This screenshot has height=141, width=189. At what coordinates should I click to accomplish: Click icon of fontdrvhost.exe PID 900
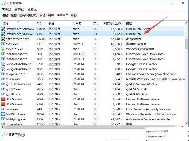click(x=3, y=54)
